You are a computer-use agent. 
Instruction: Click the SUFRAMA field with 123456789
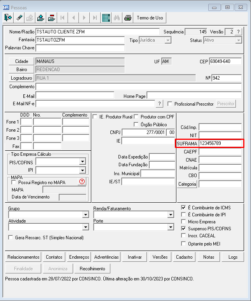(220, 143)
